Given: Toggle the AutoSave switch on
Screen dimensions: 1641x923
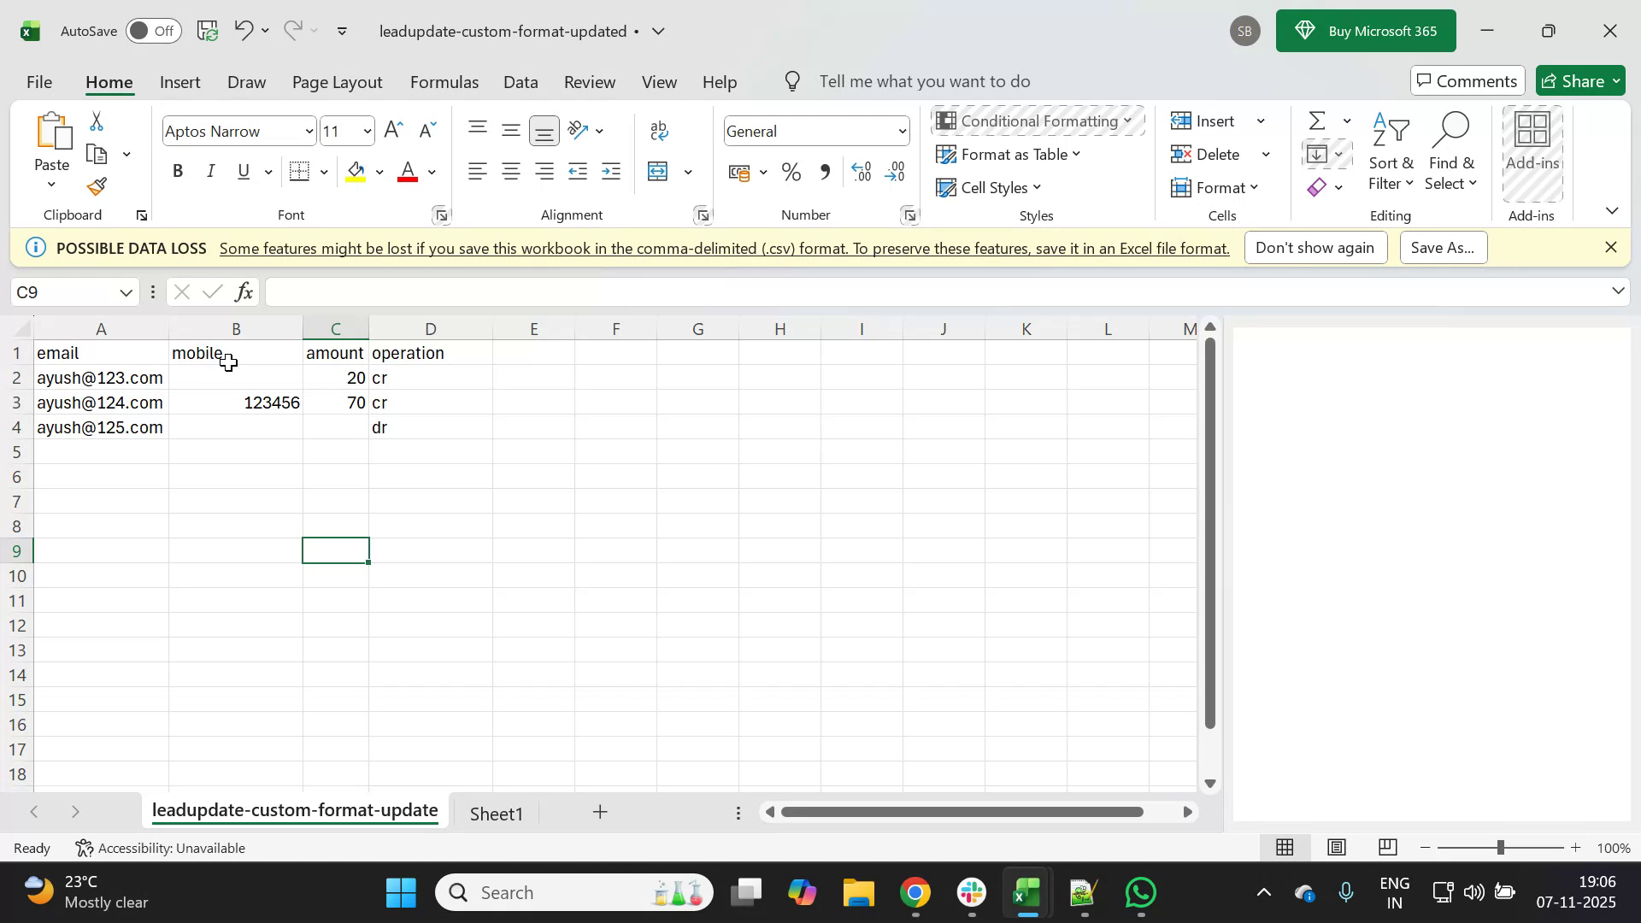Looking at the screenshot, I should click(153, 30).
